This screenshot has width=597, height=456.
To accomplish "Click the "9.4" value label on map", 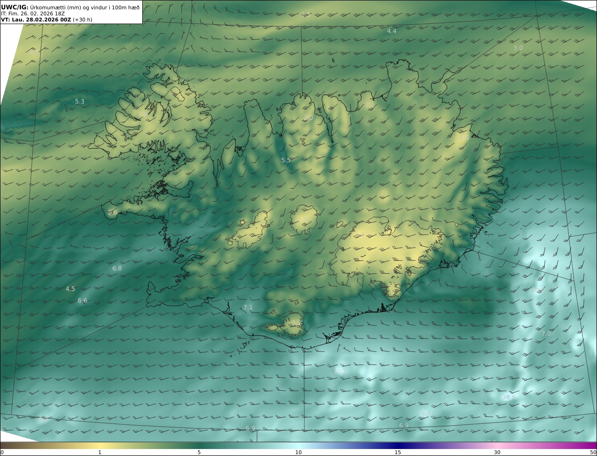I will 425,414.
